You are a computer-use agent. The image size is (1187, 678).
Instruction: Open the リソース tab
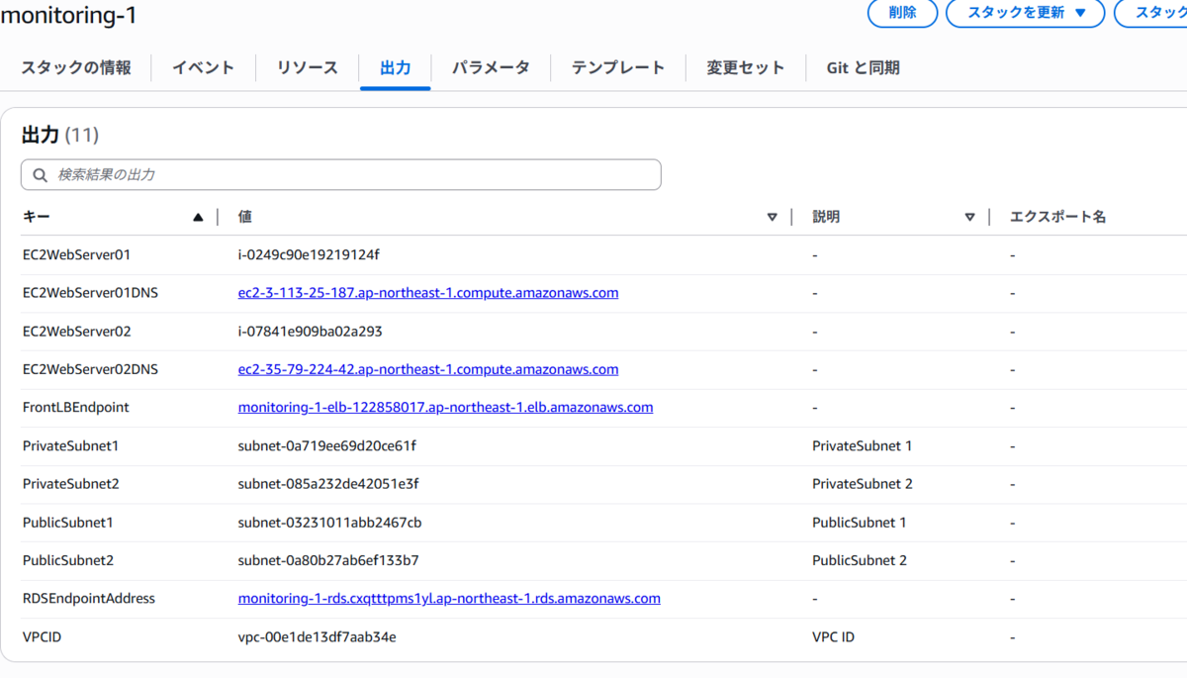point(308,67)
